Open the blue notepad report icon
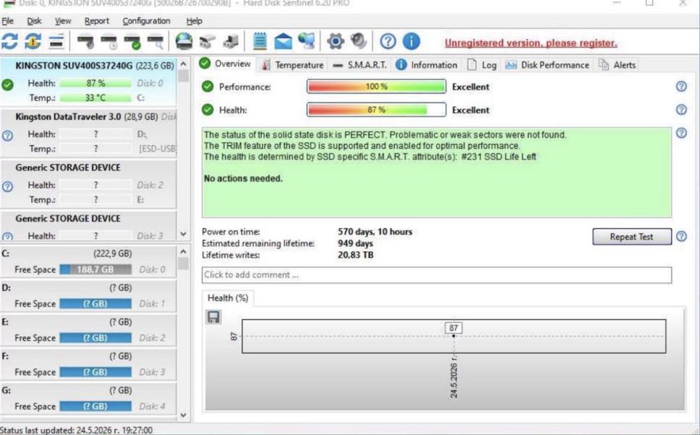 [260, 41]
